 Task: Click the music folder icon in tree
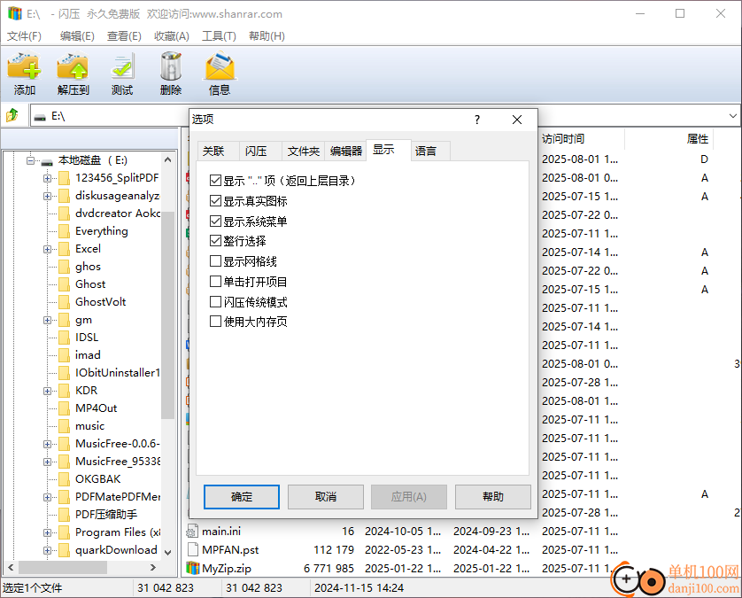pos(64,426)
